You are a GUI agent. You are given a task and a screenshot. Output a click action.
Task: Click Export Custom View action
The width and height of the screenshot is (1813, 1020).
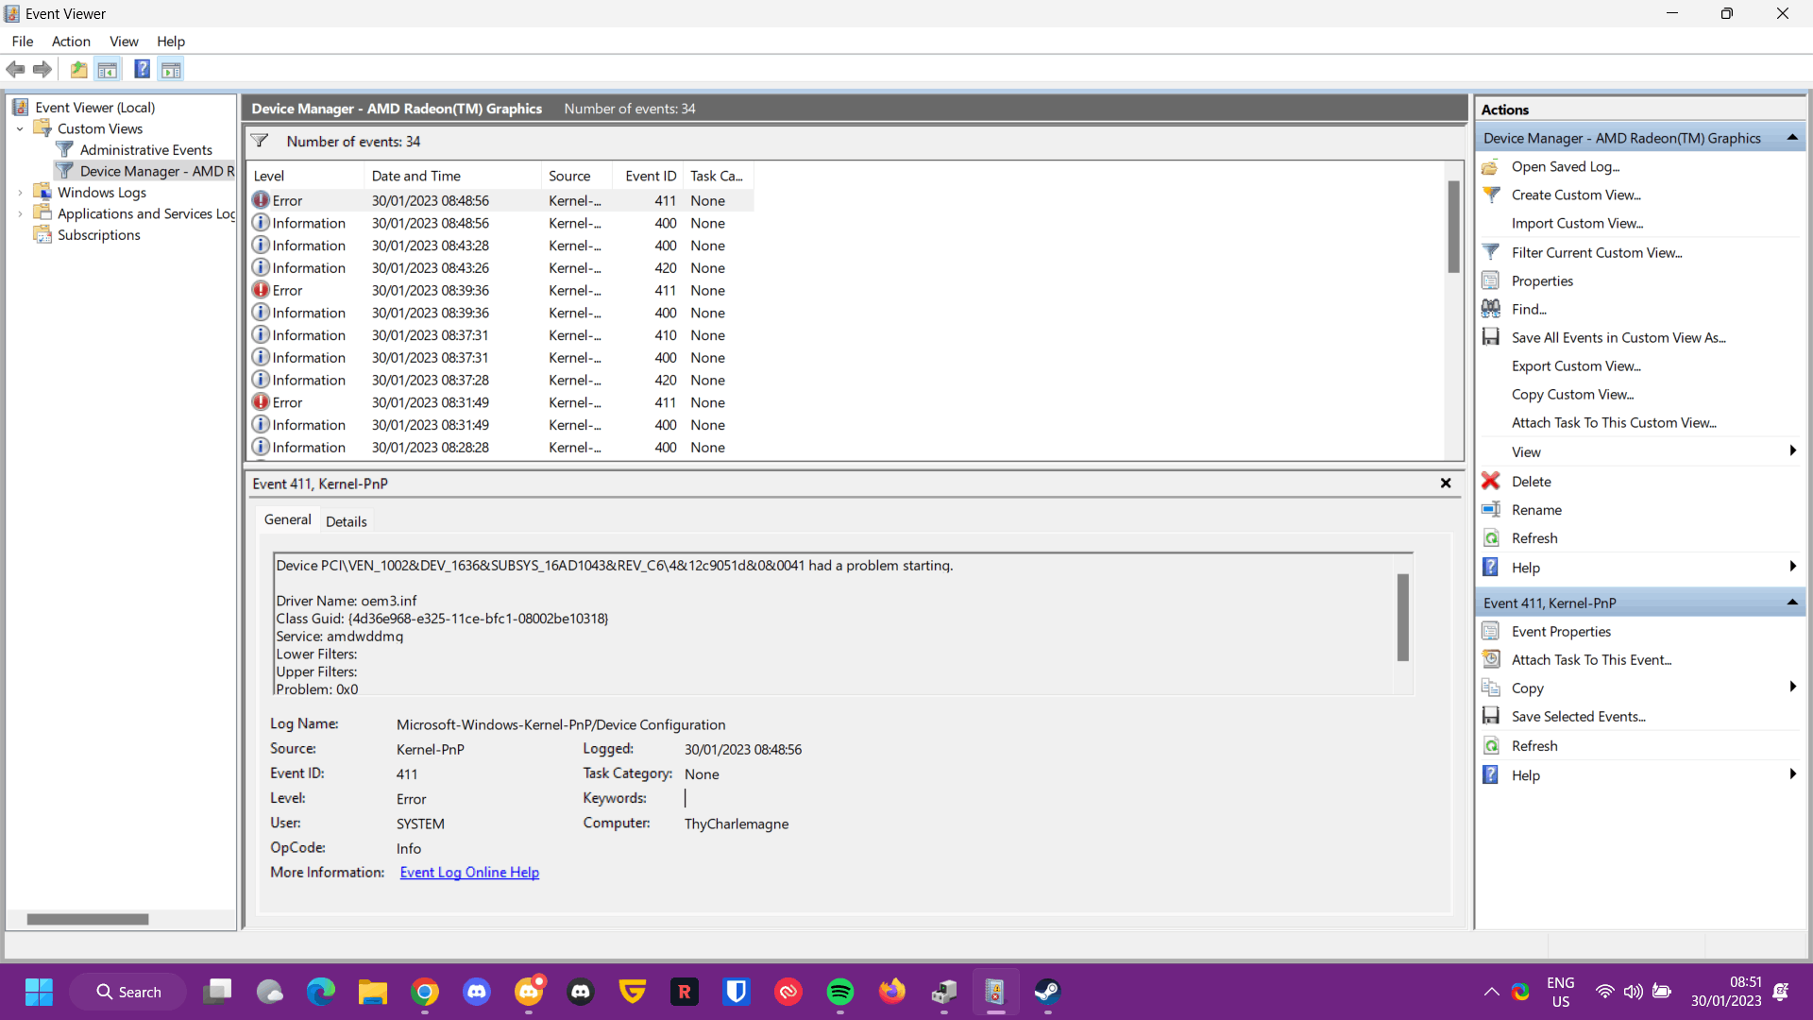pyautogui.click(x=1576, y=365)
